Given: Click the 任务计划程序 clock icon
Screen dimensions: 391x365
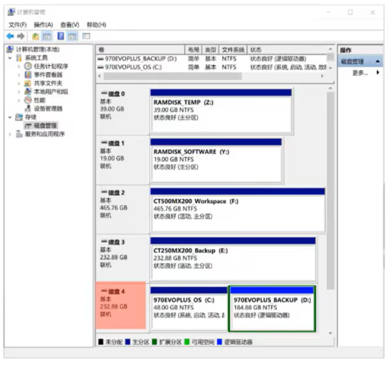Looking at the screenshot, I should (x=28, y=66).
